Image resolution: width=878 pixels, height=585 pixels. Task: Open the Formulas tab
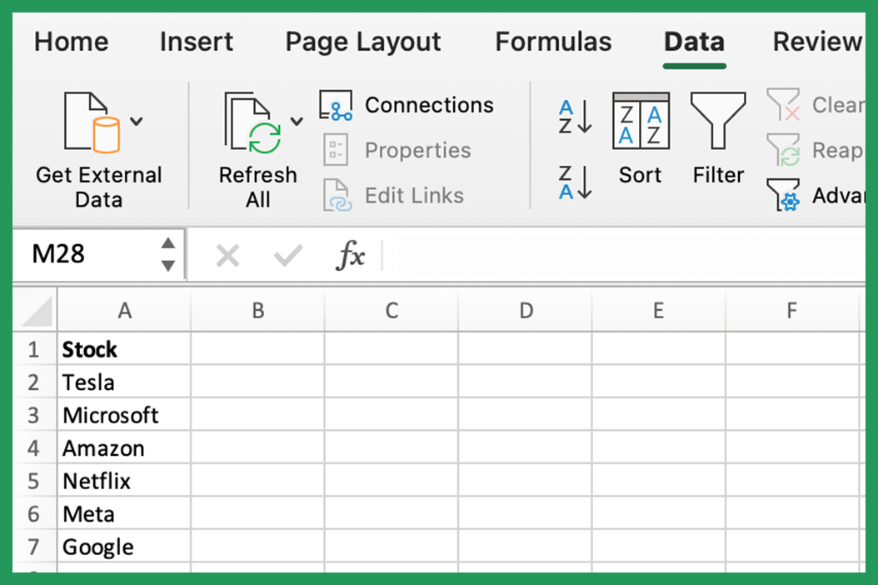click(553, 42)
